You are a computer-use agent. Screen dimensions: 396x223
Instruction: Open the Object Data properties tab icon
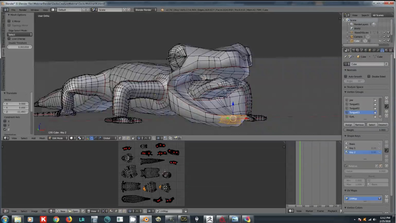coord(382,50)
